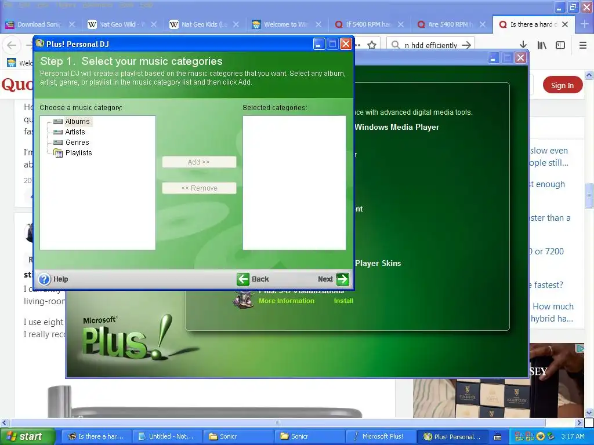Close the Is there a hard tab

565,24
